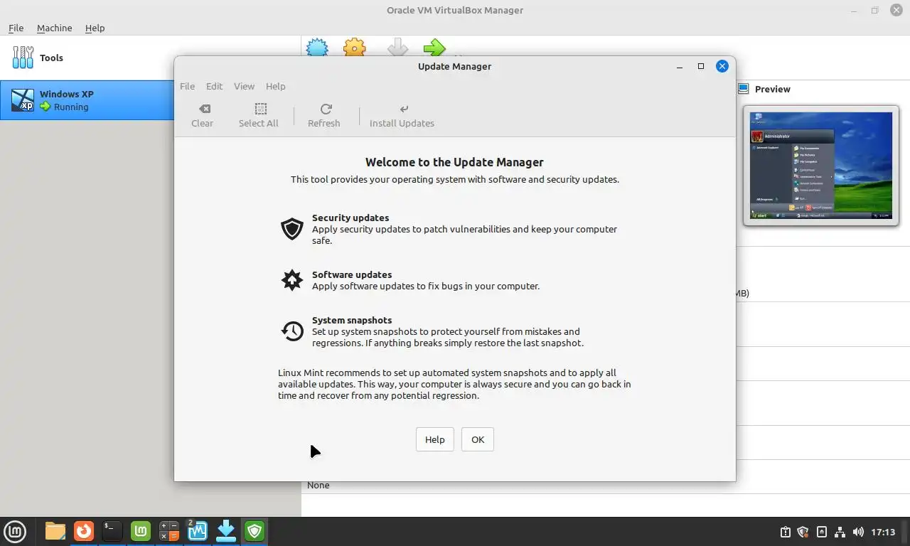Click the Tools label in VirtualBox sidebar
This screenshot has height=546, width=910.
pos(51,58)
